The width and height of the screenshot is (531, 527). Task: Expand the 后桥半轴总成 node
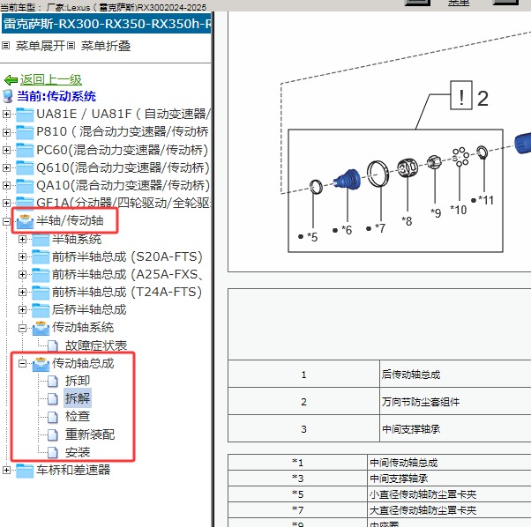(22, 309)
